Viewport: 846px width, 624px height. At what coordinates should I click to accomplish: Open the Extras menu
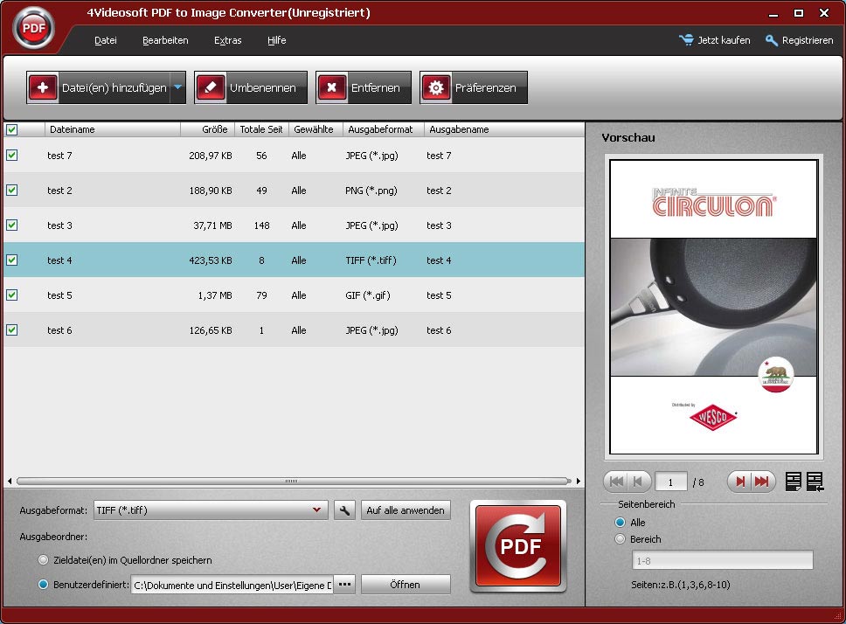click(227, 40)
